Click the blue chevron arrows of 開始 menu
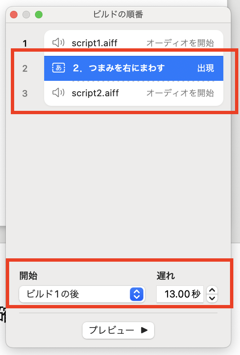 click(x=137, y=294)
